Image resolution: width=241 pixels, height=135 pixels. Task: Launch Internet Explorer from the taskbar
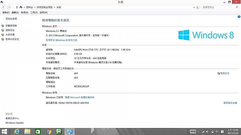17,131
